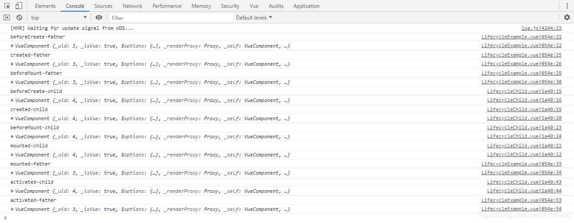Expand VueComponent object below beforeMount-child

pyautogui.click(x=12, y=137)
